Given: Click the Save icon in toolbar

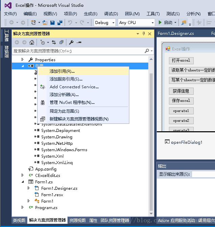Looking at the screenshot, I should pyautogui.click(x=52, y=23).
